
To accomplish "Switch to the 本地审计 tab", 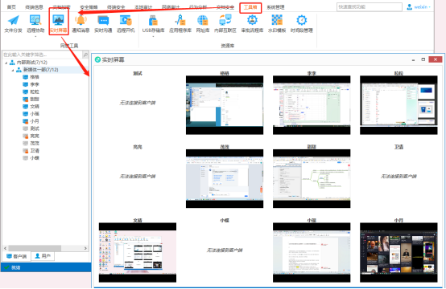I will (143, 7).
